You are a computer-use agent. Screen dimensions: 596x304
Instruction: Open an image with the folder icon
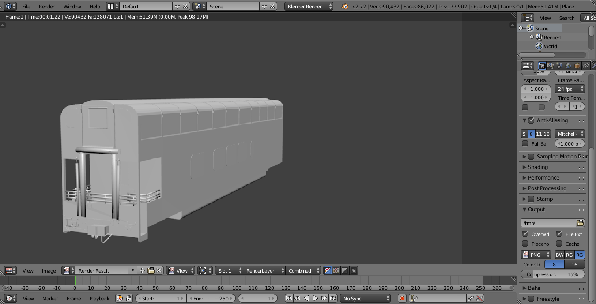click(151, 270)
